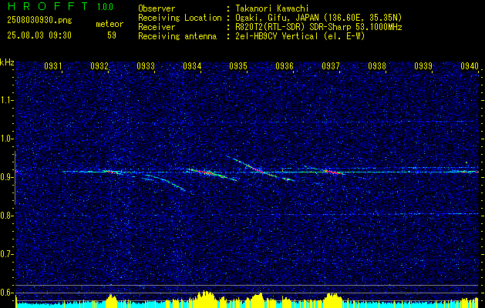This screenshot has height=308, width=485.
Task: Click the 0931 time marker
Action: click(x=53, y=65)
